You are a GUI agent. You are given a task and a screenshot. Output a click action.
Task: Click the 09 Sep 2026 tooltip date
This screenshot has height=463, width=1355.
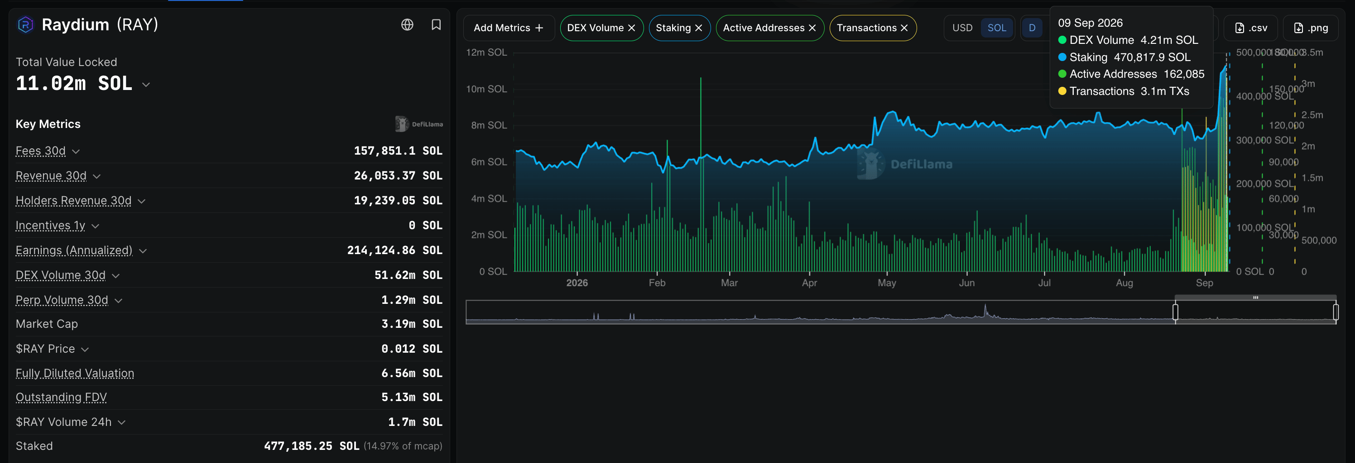coord(1091,23)
